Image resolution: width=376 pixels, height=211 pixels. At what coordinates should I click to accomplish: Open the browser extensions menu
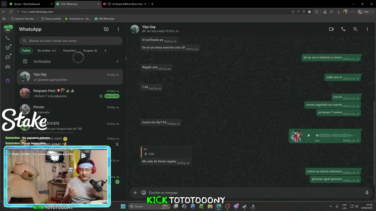317,12
